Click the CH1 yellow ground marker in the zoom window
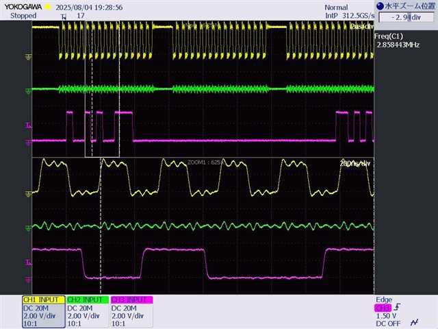Viewport: 438px width, 329px height. click(28, 194)
